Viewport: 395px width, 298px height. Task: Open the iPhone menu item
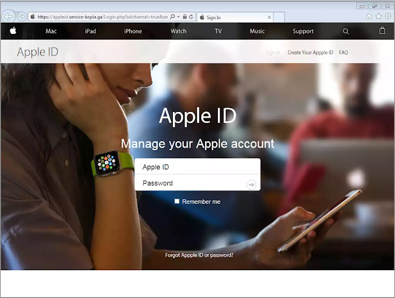pyautogui.click(x=133, y=31)
